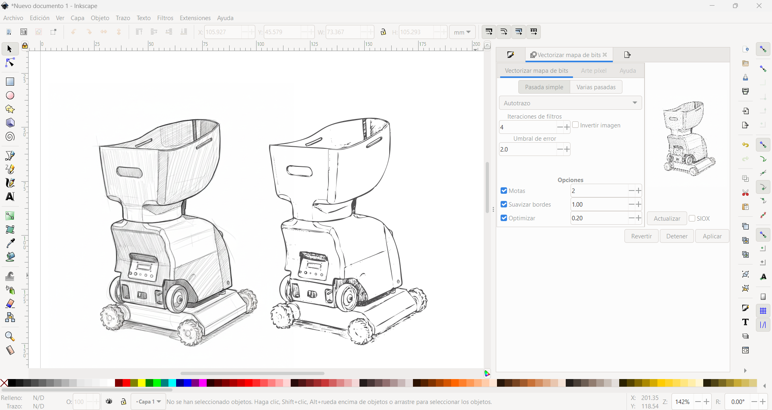Select the Calligraphy tool
Screen dimensions: 772x410
point(9,183)
